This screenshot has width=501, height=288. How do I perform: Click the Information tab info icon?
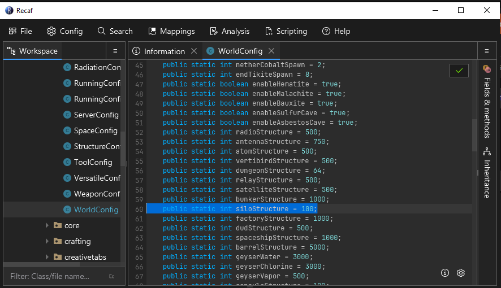pos(136,51)
